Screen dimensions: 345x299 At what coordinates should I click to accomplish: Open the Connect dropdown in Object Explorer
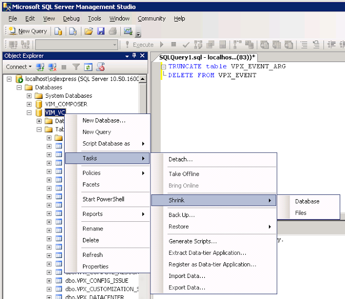[19, 67]
